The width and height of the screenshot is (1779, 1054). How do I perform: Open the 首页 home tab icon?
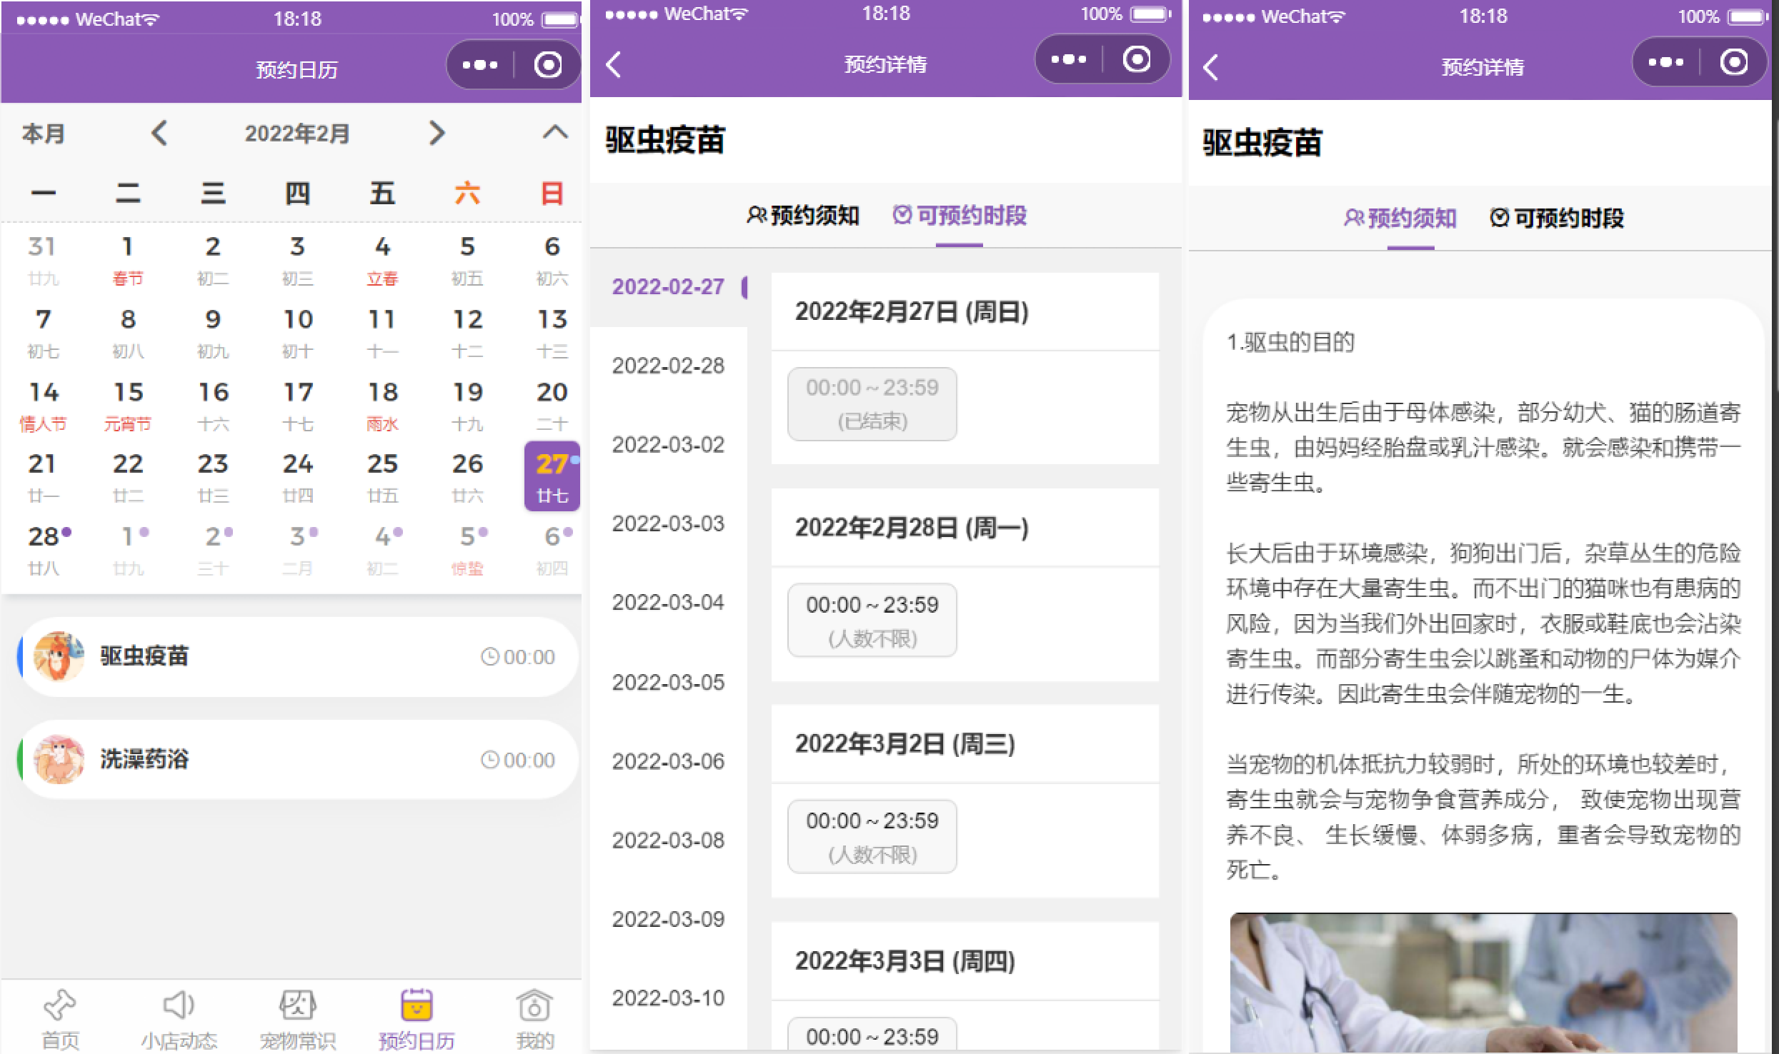tap(59, 1005)
